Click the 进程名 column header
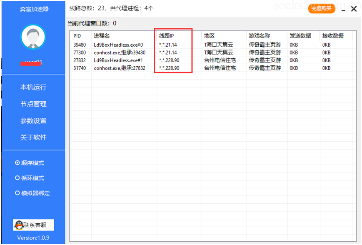 [102, 36]
